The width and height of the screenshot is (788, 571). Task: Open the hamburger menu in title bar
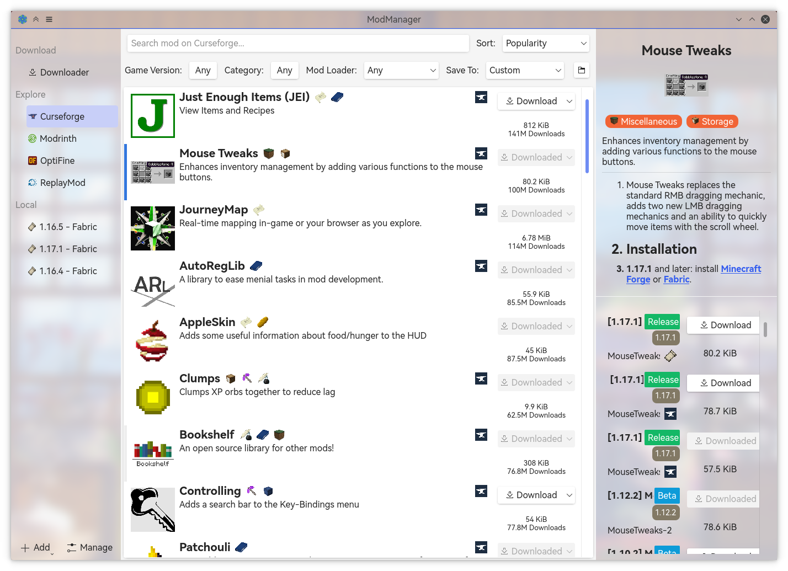49,19
